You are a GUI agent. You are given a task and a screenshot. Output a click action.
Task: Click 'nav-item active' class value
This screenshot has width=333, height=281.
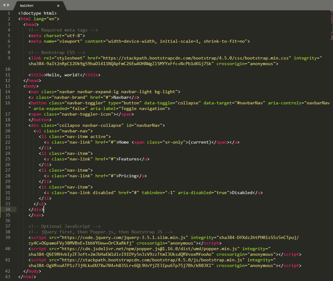pos(86,136)
